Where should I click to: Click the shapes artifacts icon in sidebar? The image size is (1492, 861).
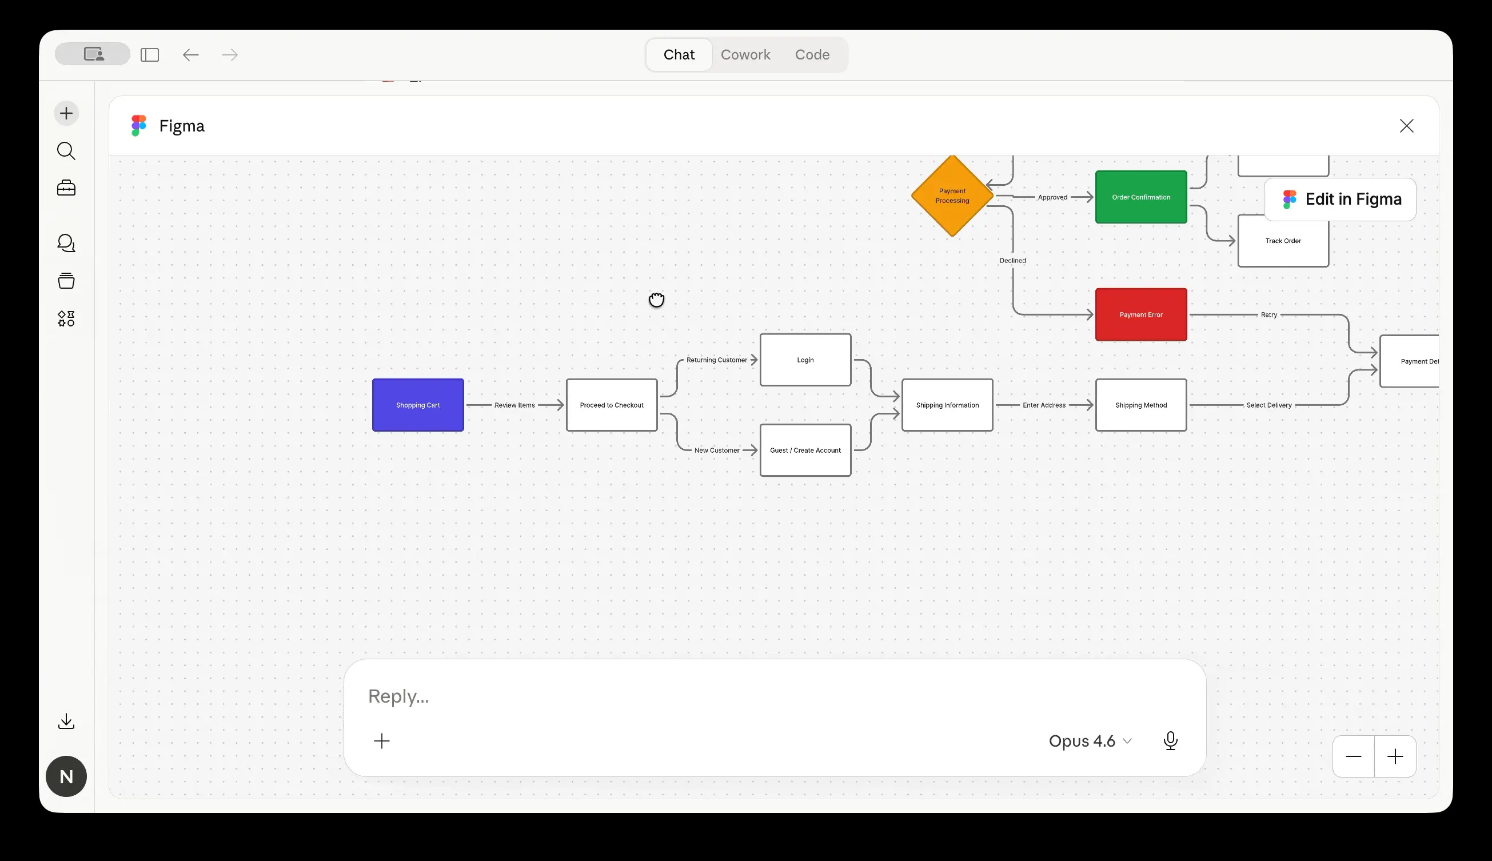66,319
